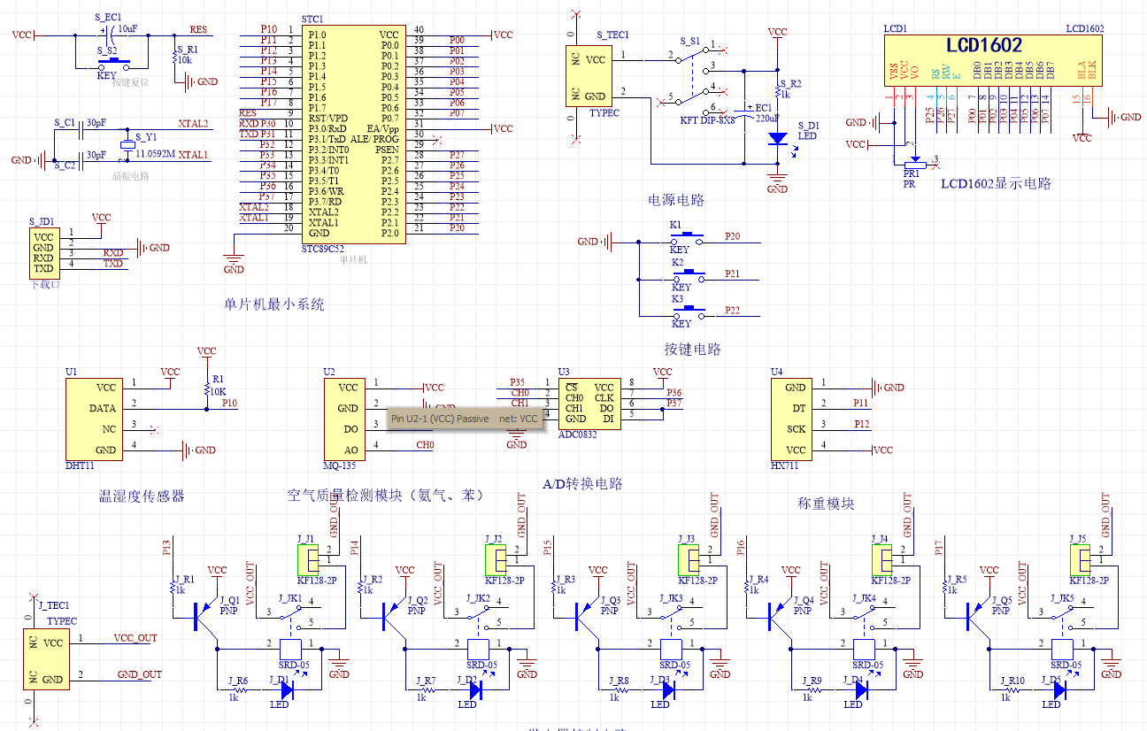Select the J_J5 KF128-2P terminal block
The image size is (1147, 731).
tap(1080, 558)
